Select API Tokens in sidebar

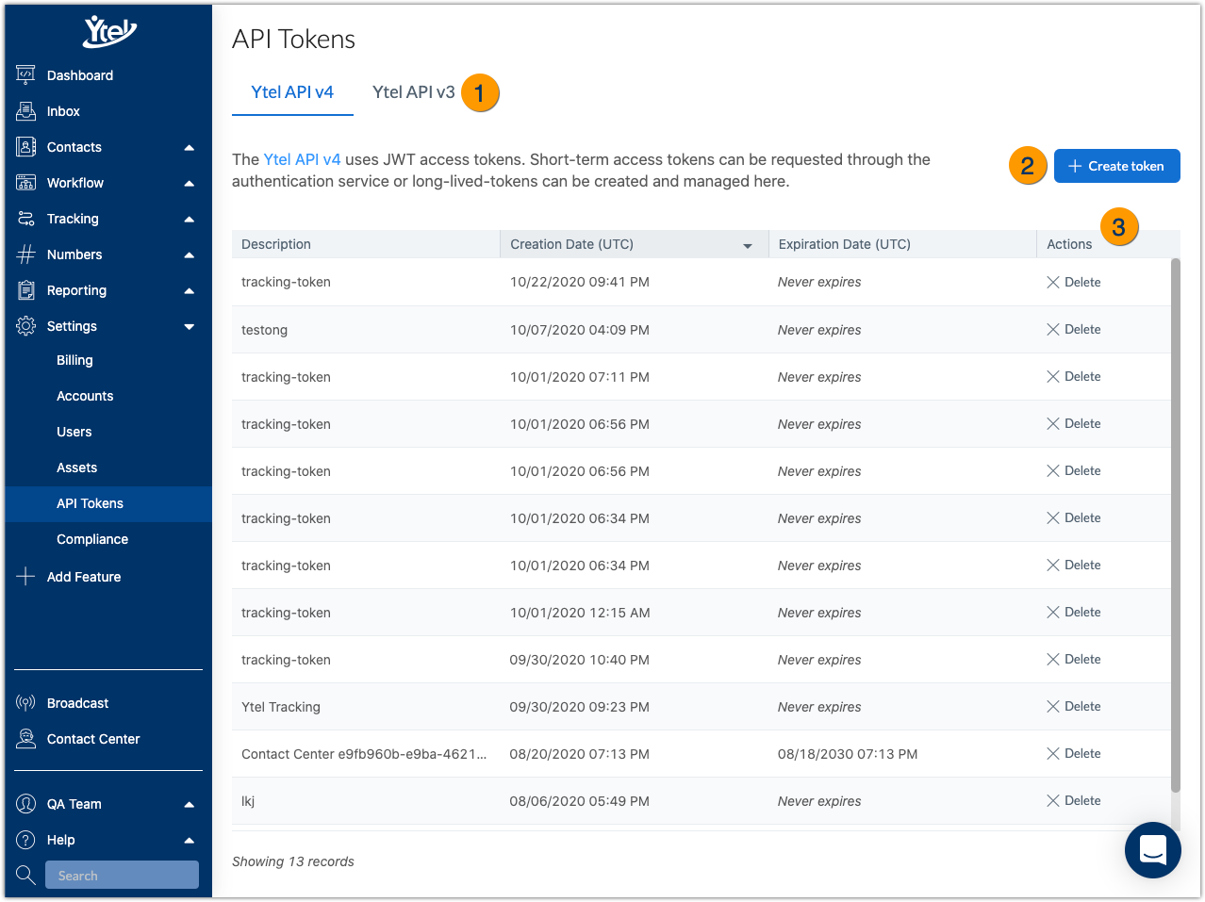pos(108,503)
